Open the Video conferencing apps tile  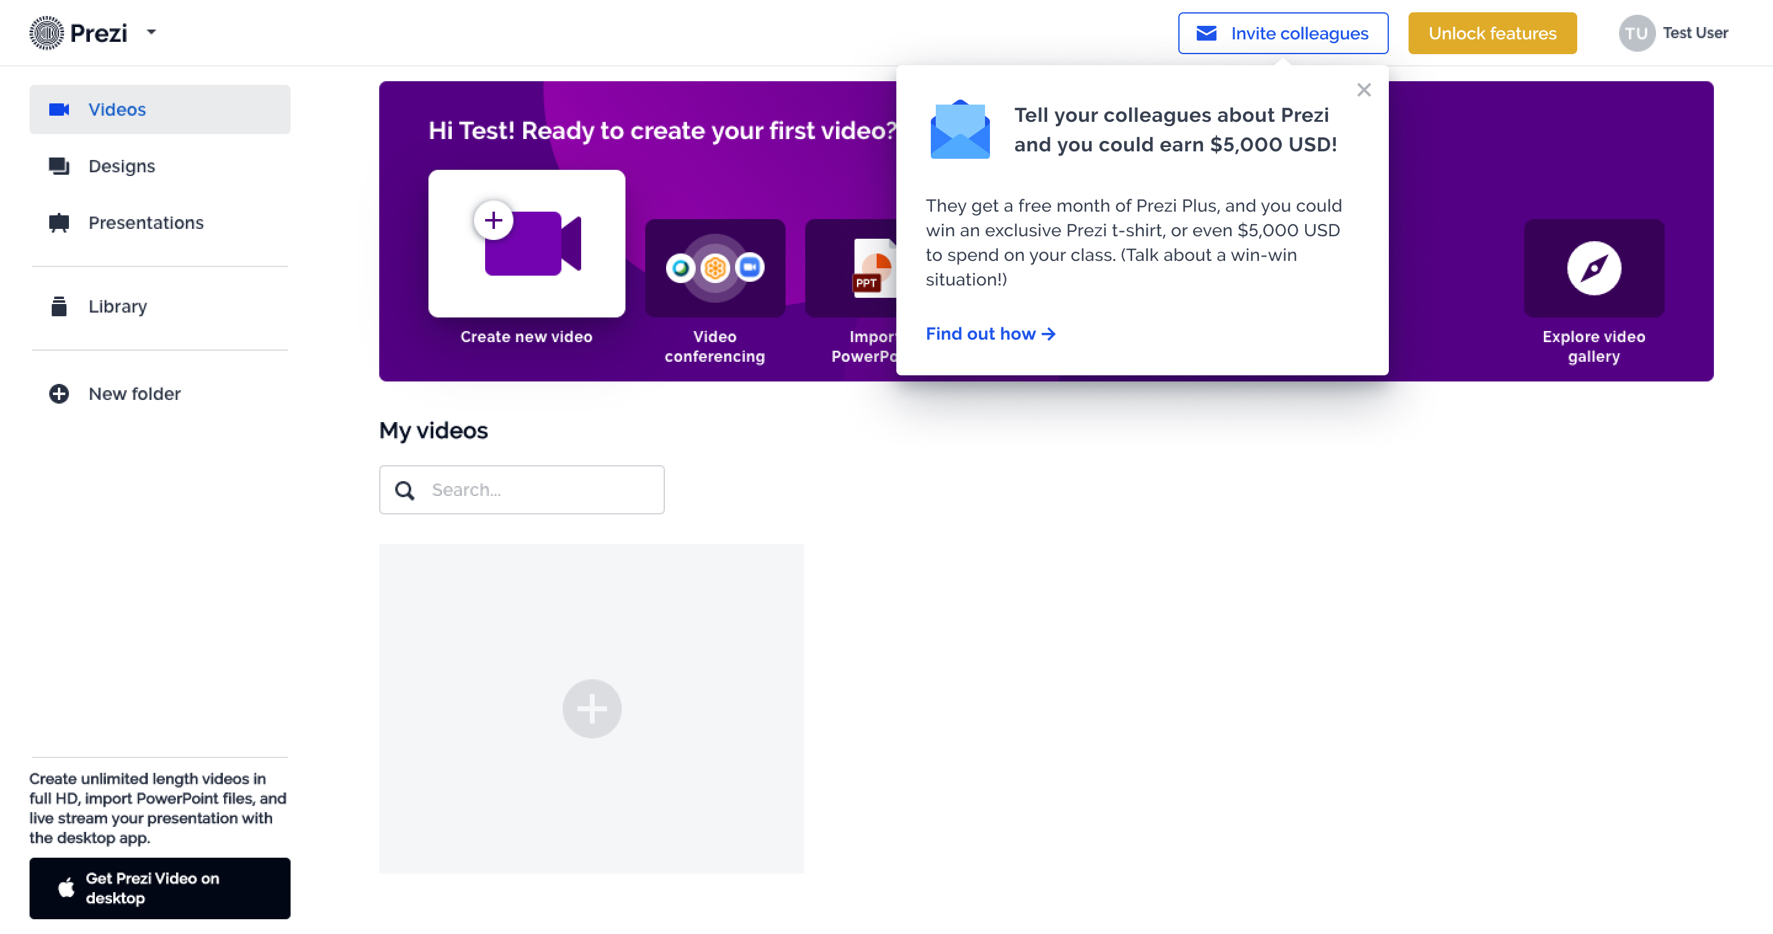coord(714,268)
